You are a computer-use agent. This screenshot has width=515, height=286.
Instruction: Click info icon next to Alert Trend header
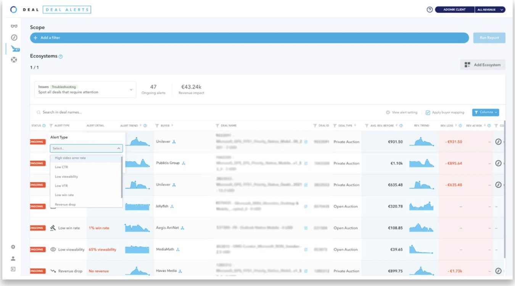point(145,125)
